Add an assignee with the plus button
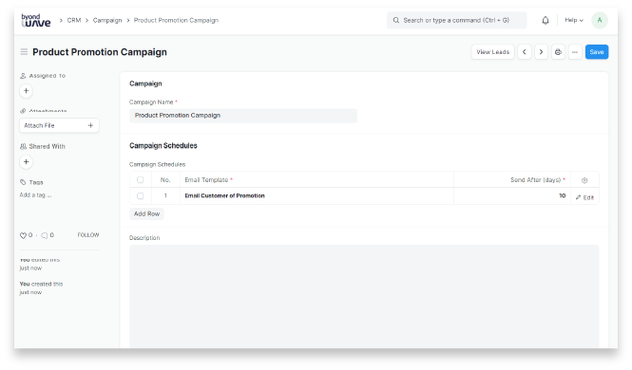This screenshot has height=370, width=632. (x=27, y=91)
